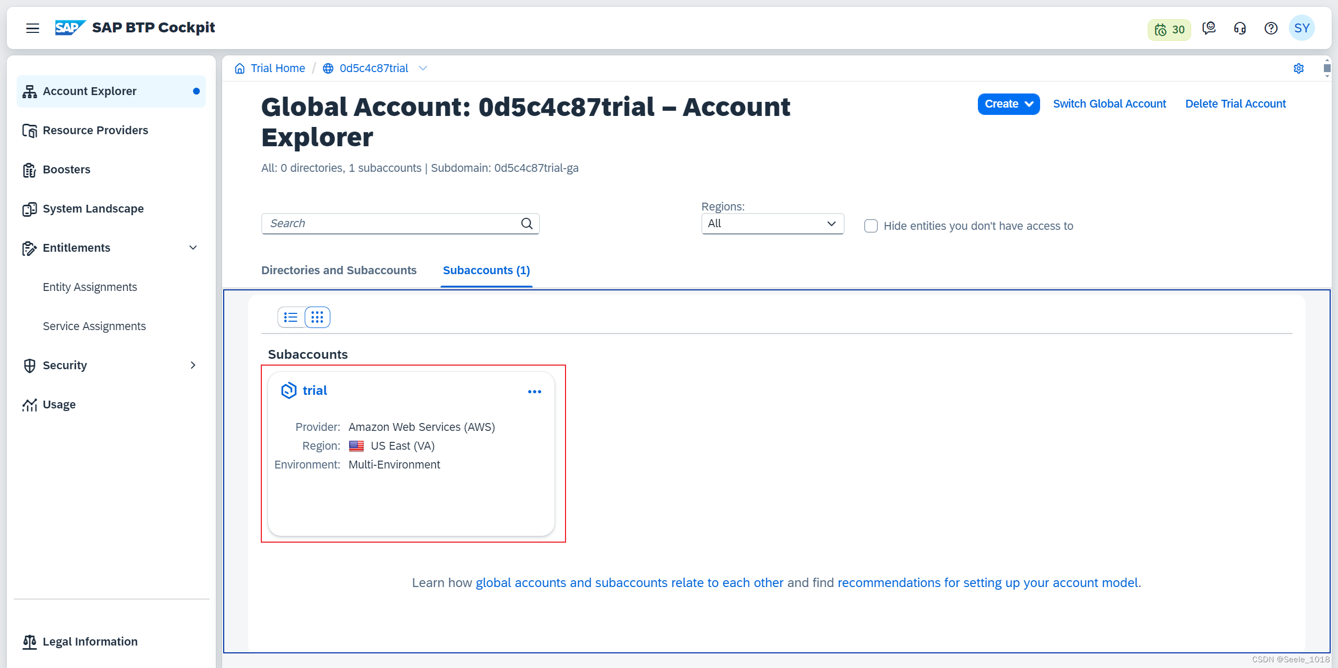
Task: Open Usage in the sidebar
Action: [111, 405]
